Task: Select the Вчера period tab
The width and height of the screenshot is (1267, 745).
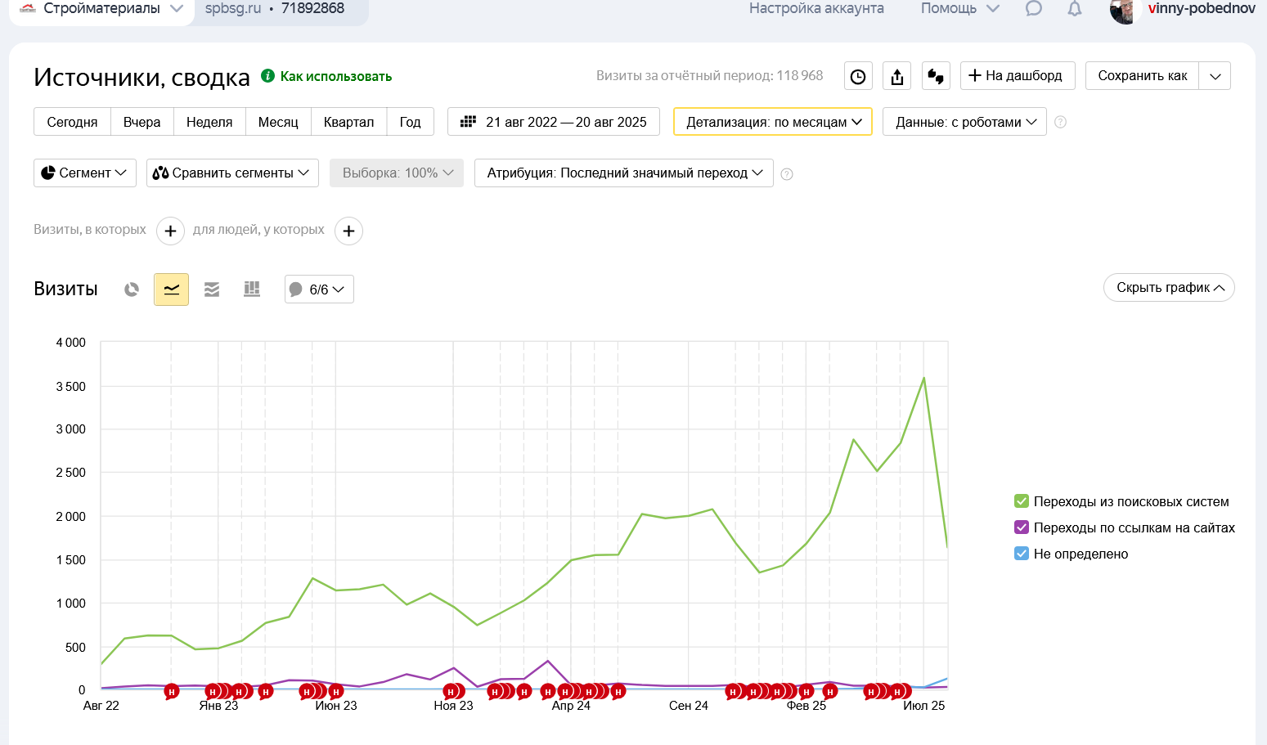Action: coord(142,122)
